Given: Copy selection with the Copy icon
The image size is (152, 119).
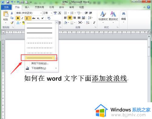Looking at the screenshot, I should click(12, 18).
